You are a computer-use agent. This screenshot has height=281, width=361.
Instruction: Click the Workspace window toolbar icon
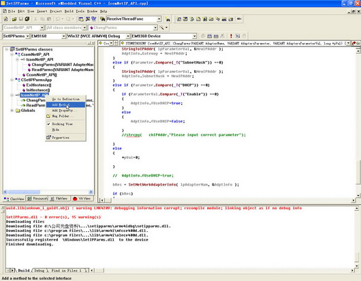[81, 19]
